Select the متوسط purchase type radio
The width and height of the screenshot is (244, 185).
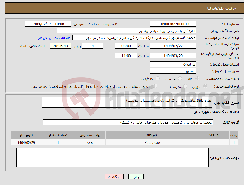(x=185, y=86)
